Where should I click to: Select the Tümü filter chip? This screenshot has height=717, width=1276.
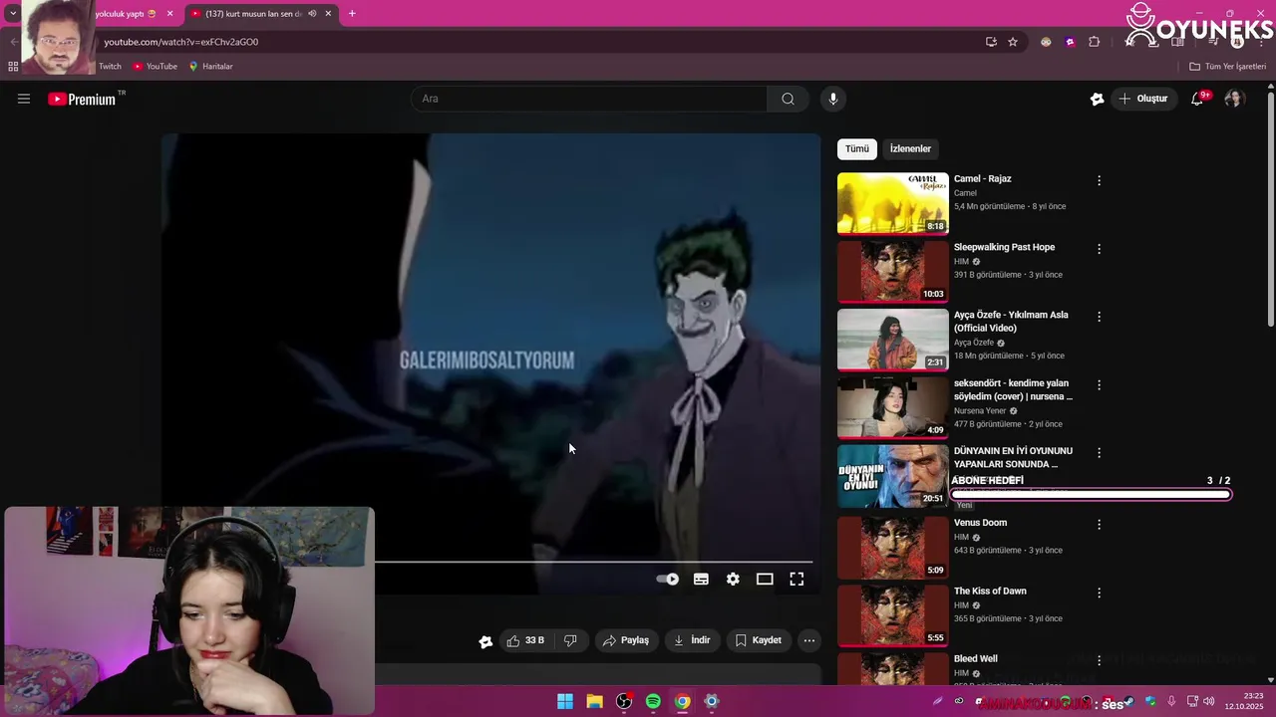click(x=857, y=148)
